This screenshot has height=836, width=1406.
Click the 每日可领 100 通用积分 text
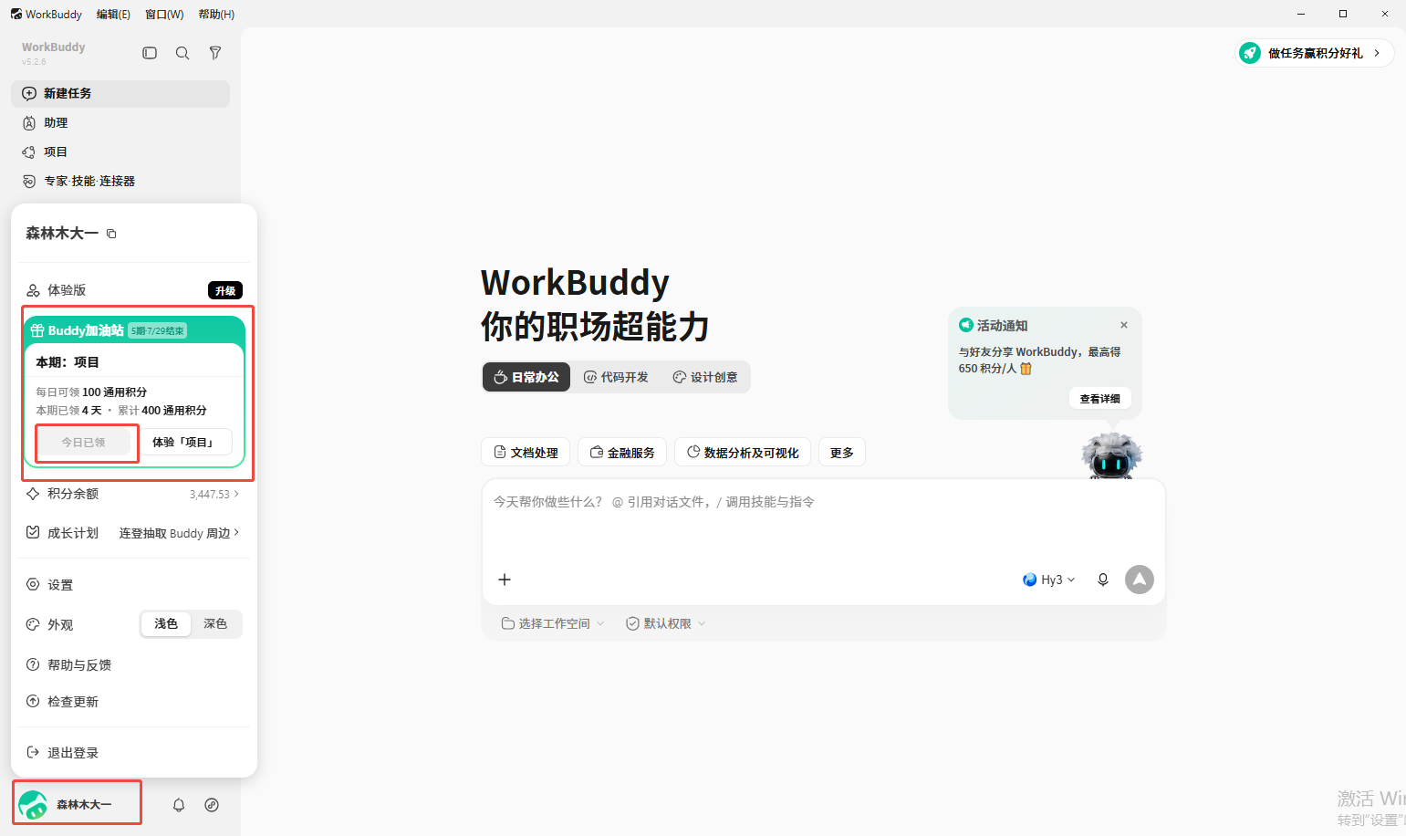(91, 392)
